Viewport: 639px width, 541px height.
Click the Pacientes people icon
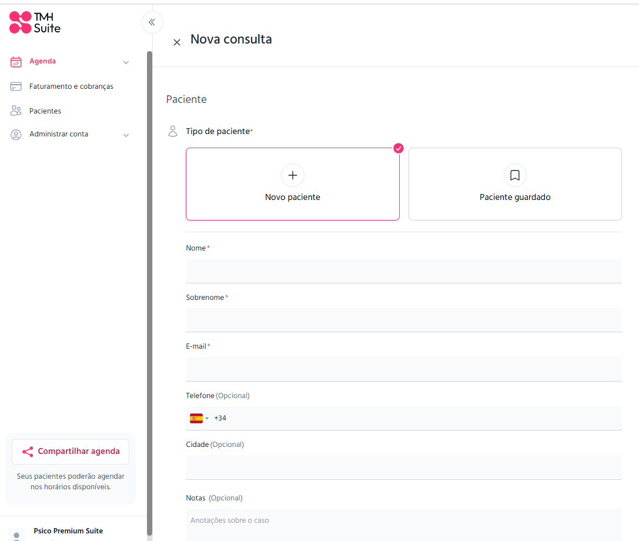pyautogui.click(x=16, y=111)
